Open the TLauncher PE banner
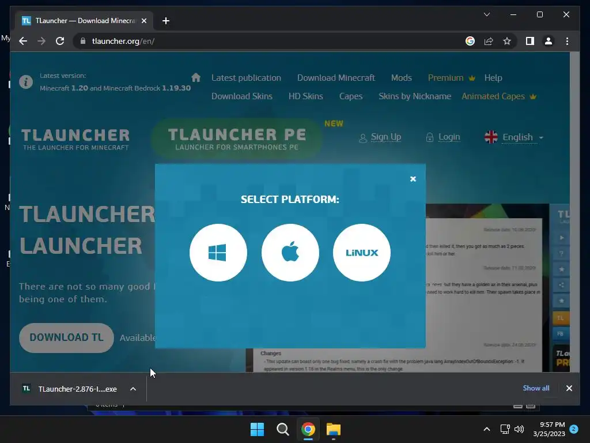This screenshot has height=443, width=590. (x=237, y=138)
